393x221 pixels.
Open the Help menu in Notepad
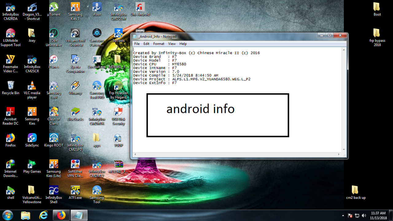pos(183,44)
